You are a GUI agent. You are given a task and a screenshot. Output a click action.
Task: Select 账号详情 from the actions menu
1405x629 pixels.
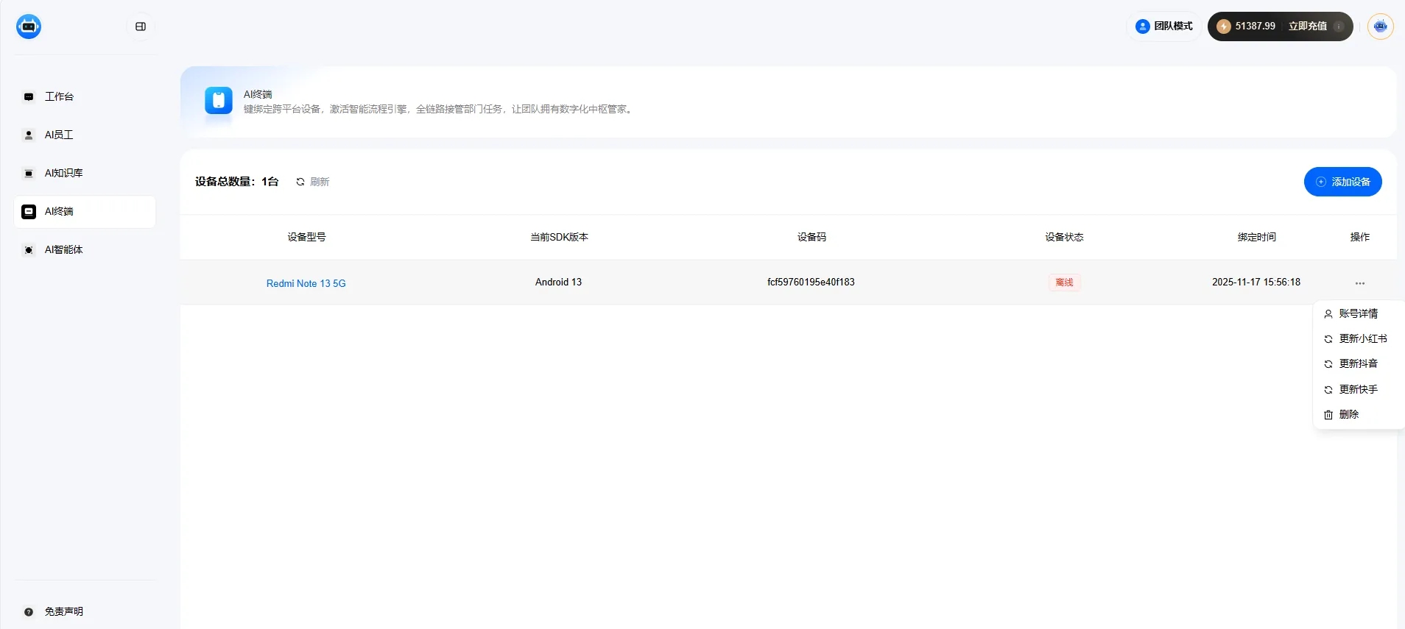coord(1358,313)
